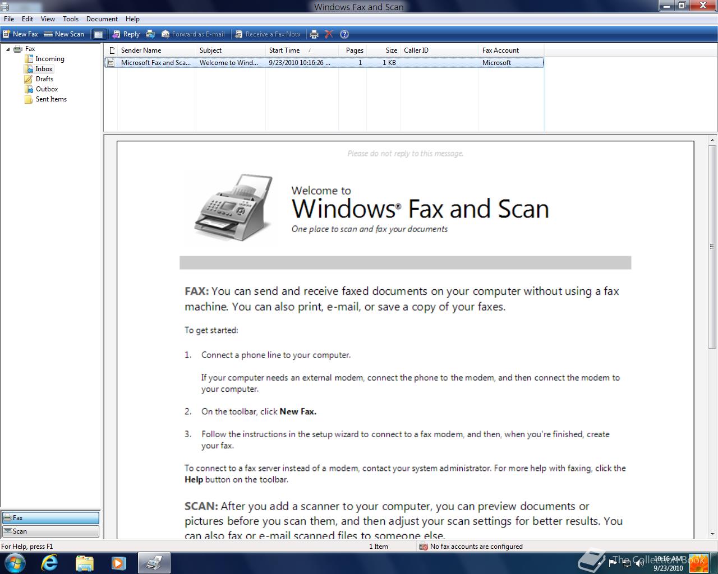The image size is (718, 574).
Task: Sort by Size column header
Action: [384, 50]
